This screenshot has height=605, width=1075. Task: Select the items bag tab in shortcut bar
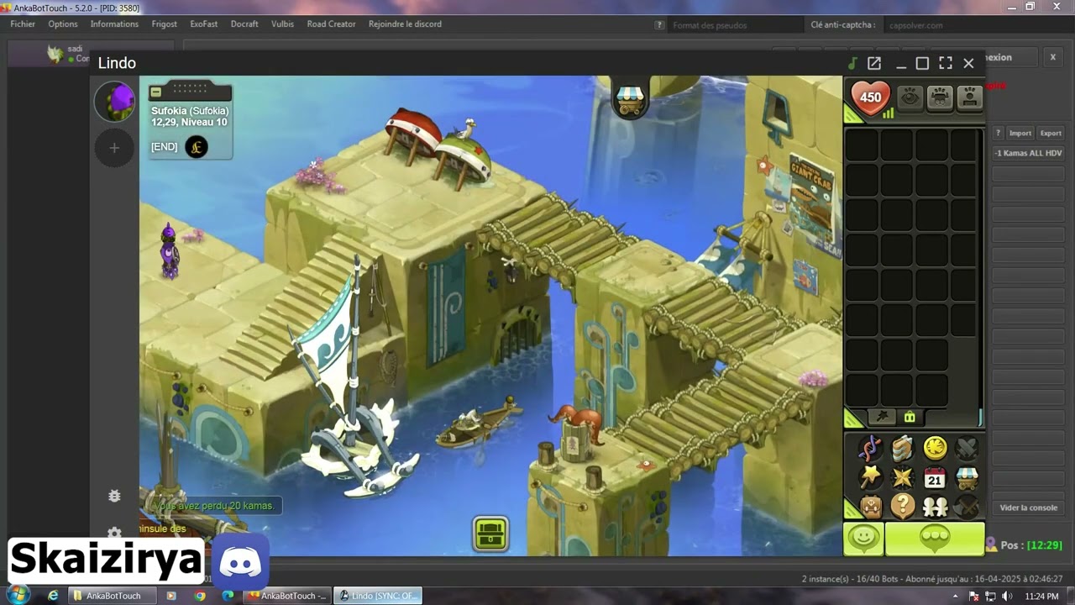click(x=910, y=417)
